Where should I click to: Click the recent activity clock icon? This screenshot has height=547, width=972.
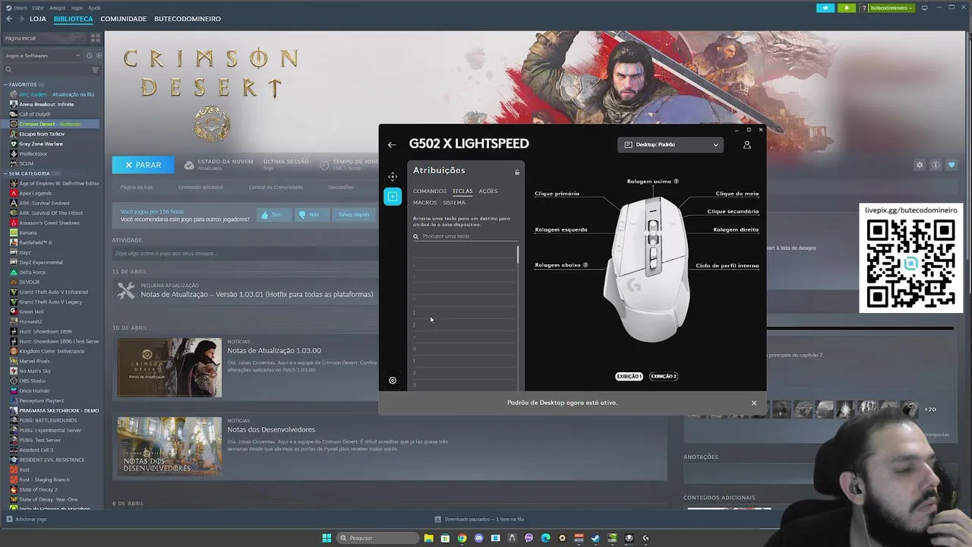[x=89, y=55]
